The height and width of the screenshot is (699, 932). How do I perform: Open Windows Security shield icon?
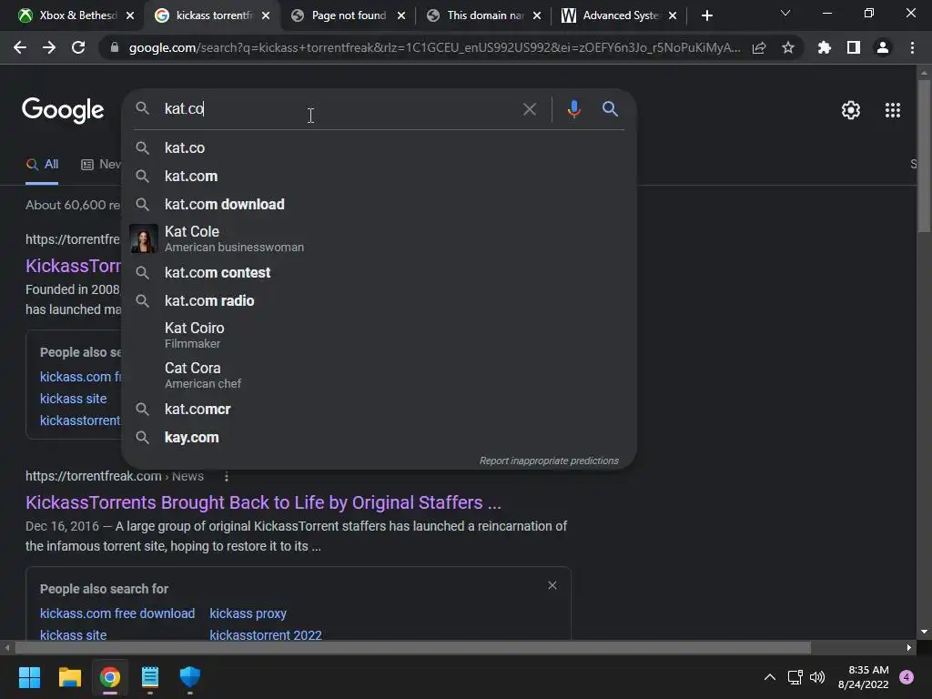190,677
